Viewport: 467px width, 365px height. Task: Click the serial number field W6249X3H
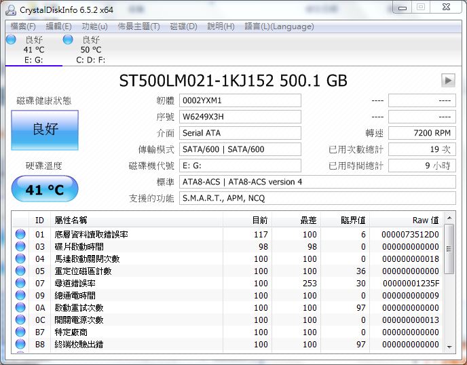240,117
